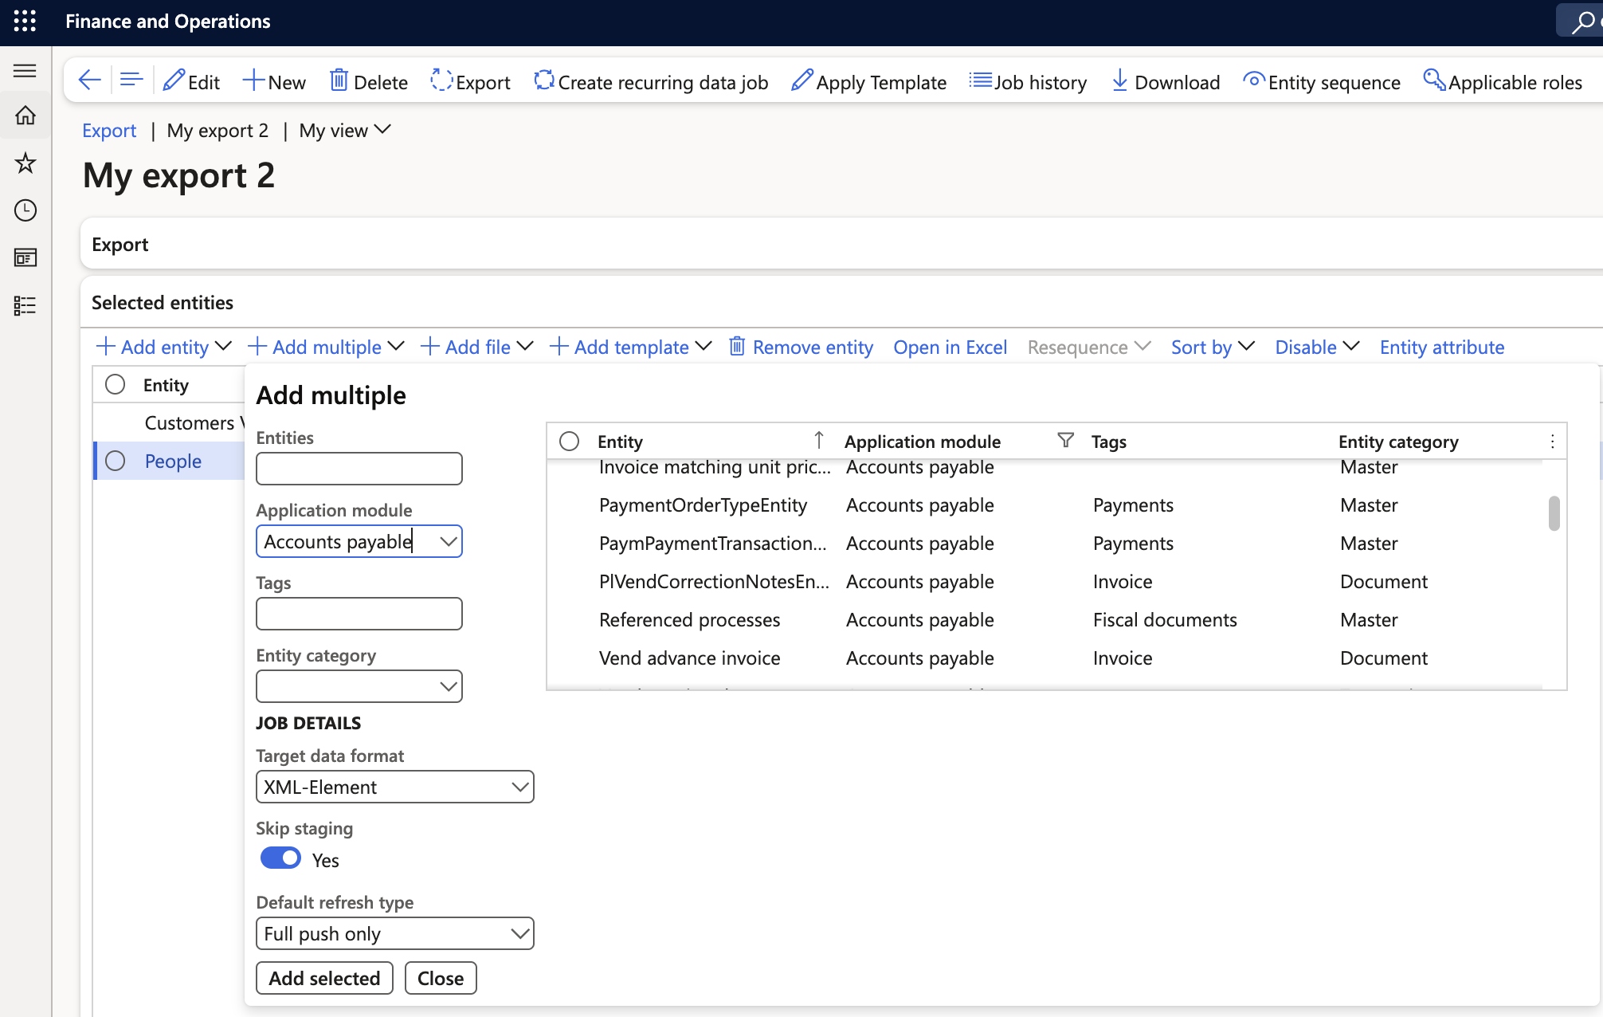Click Create recurring data job
This screenshot has width=1603, height=1017.
651,81
